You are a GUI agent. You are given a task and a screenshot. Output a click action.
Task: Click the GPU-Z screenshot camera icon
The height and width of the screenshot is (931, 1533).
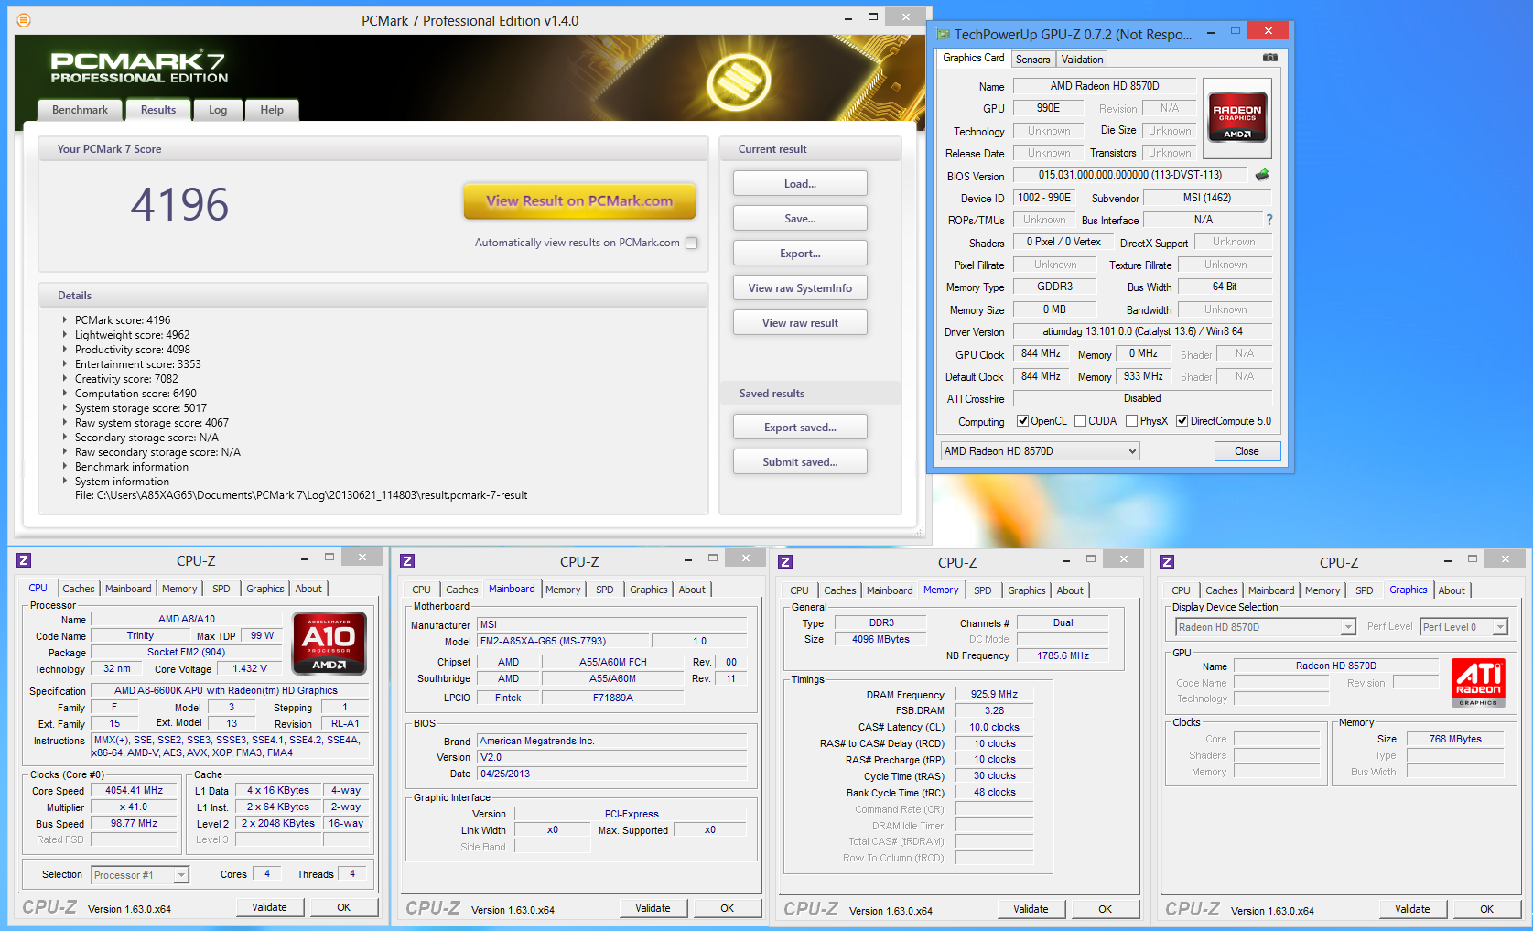point(1269,58)
